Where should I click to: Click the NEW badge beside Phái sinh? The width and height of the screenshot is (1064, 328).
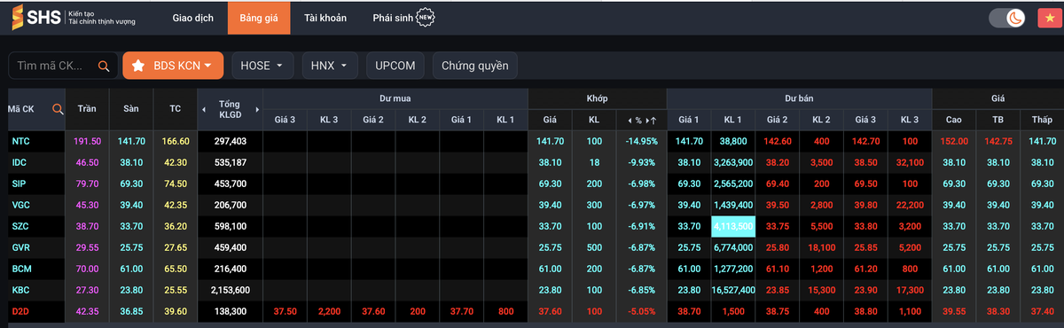[426, 18]
